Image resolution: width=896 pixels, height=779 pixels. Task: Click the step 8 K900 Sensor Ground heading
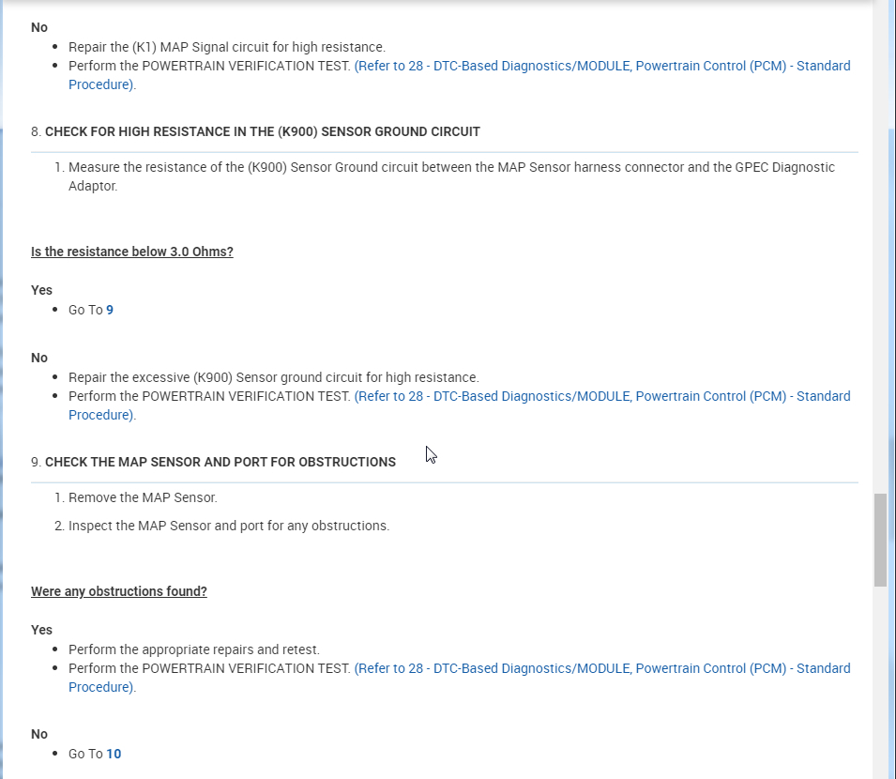coord(262,131)
